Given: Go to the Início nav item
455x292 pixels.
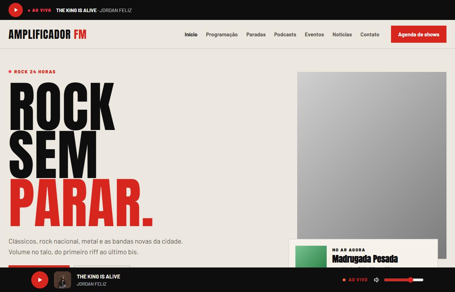Looking at the screenshot, I should tap(191, 35).
